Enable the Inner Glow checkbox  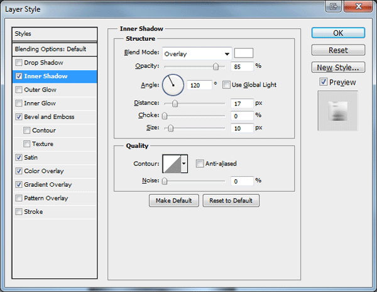point(19,103)
